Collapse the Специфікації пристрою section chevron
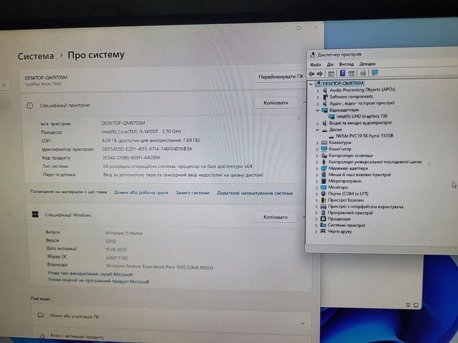 [x=304, y=102]
